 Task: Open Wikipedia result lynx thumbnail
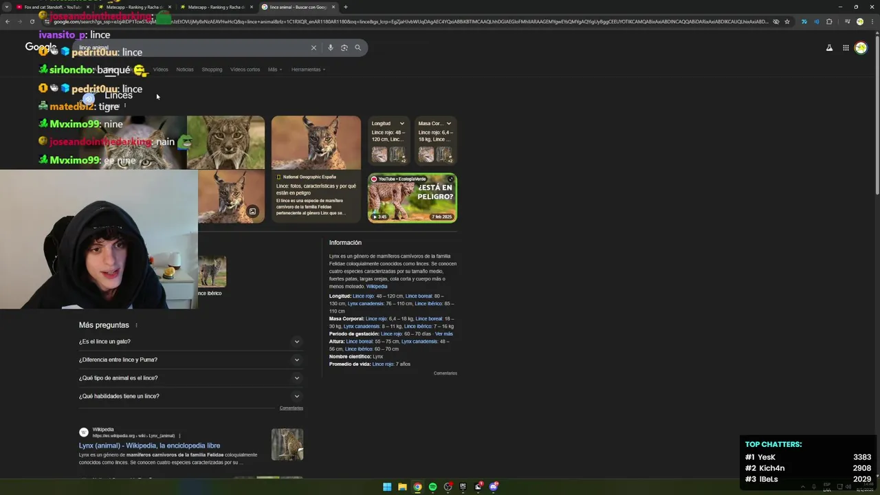coord(287,444)
